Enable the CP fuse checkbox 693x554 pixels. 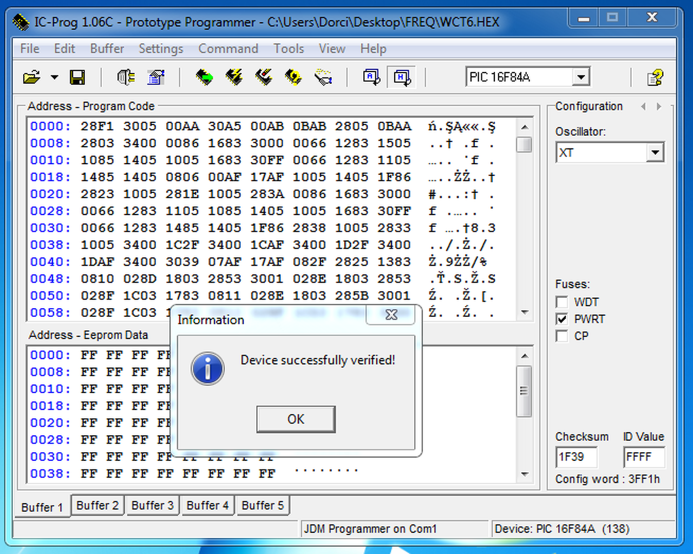[x=562, y=336]
